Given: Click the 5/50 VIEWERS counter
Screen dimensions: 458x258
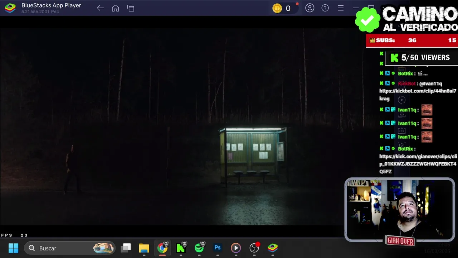Looking at the screenshot, I should [x=421, y=58].
